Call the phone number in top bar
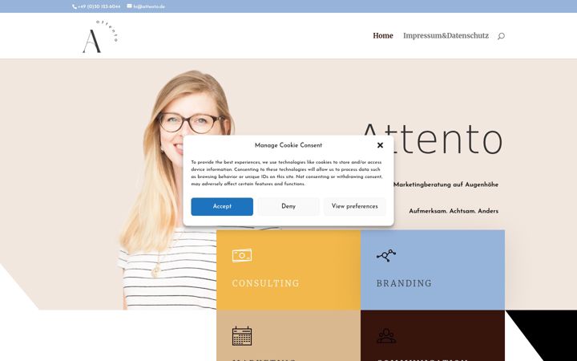This screenshot has height=361, width=577. (x=99, y=6)
